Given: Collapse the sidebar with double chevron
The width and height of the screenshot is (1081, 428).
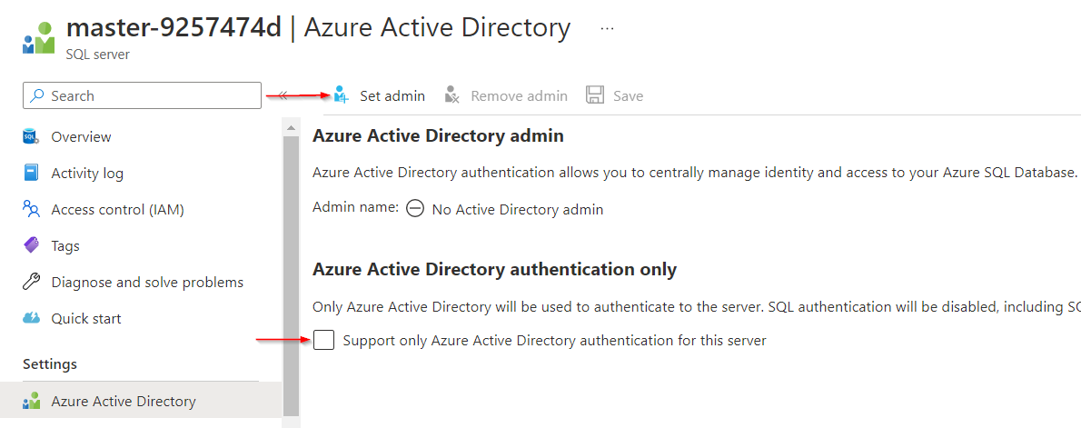Looking at the screenshot, I should (282, 95).
